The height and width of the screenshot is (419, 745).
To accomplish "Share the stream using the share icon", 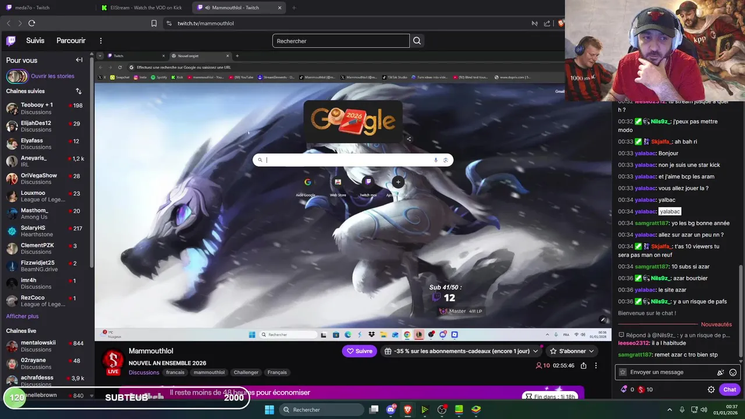I will click(x=583, y=365).
